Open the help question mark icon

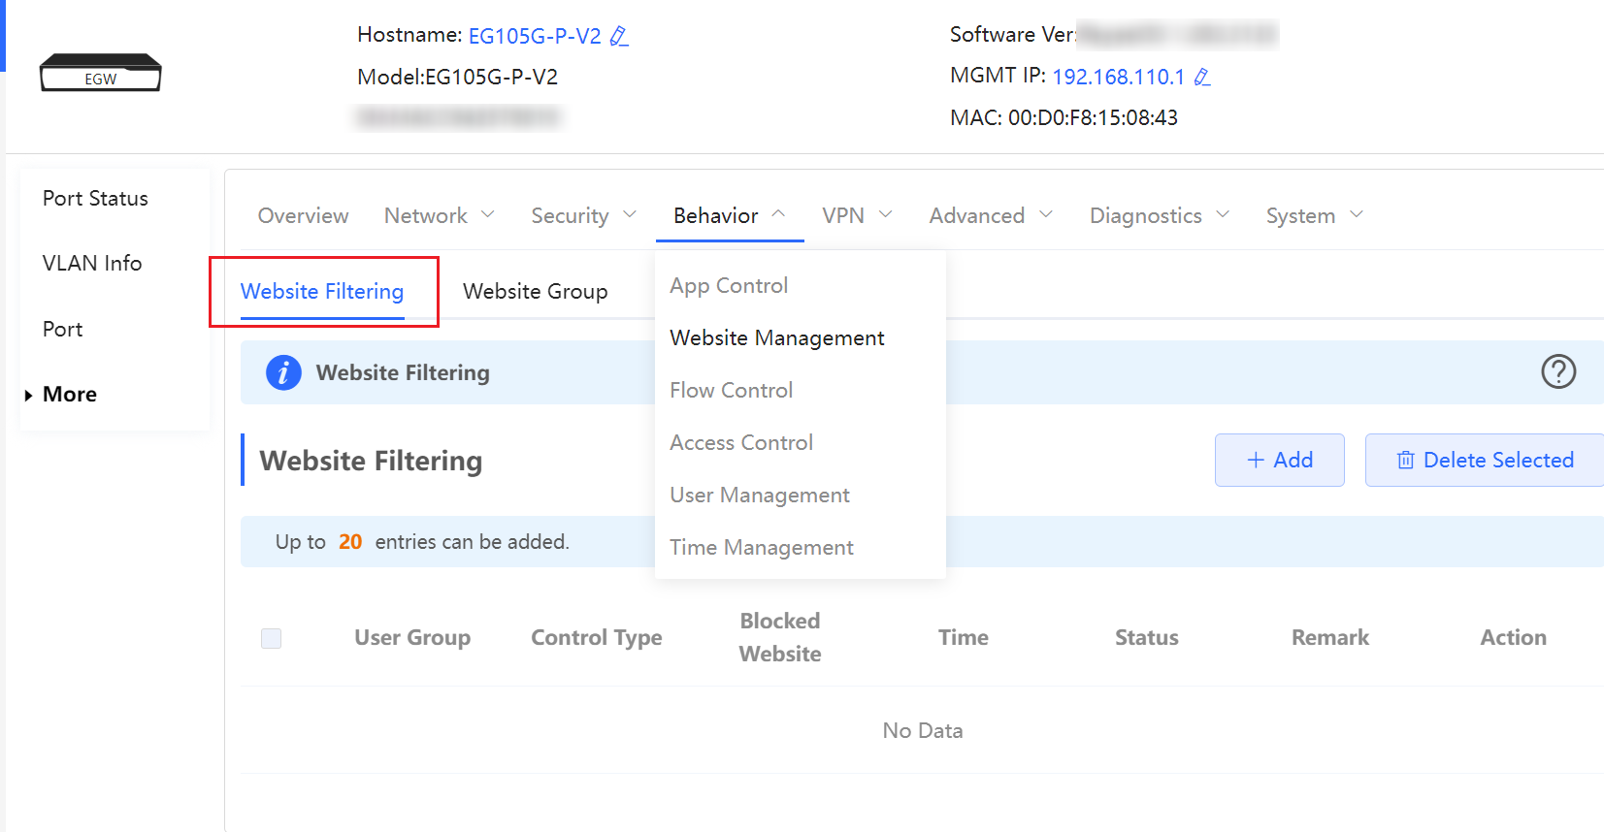[1558, 371]
